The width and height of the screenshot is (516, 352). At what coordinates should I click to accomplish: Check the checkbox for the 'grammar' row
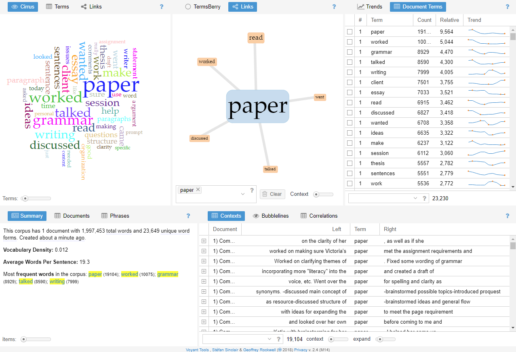pos(350,52)
